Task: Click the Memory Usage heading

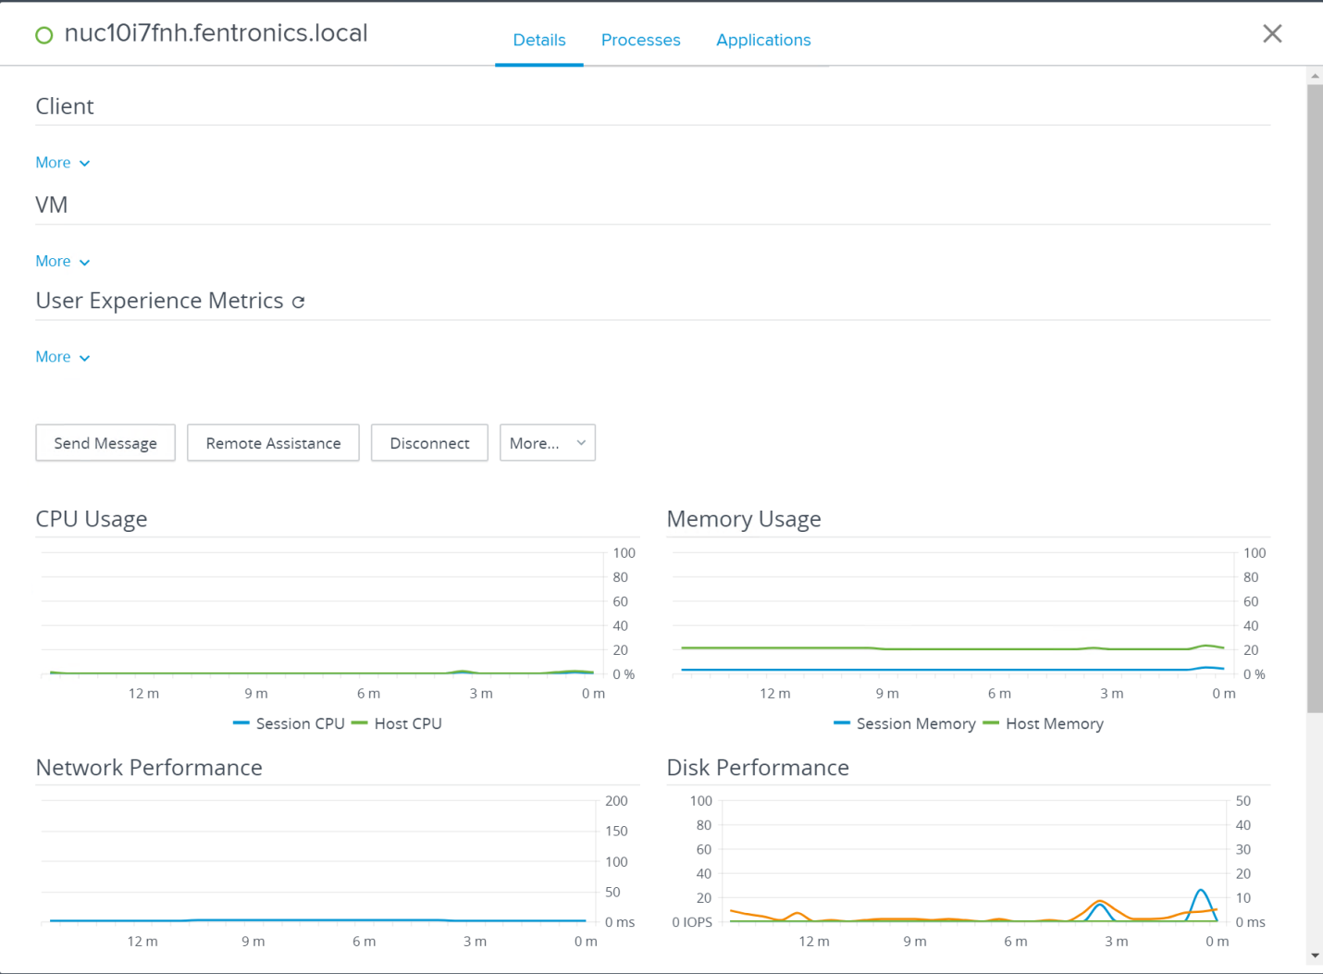Action: (x=744, y=519)
